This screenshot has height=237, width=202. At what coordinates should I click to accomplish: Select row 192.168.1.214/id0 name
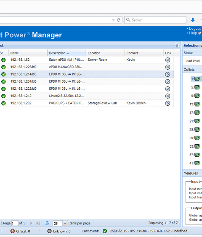click(23, 74)
